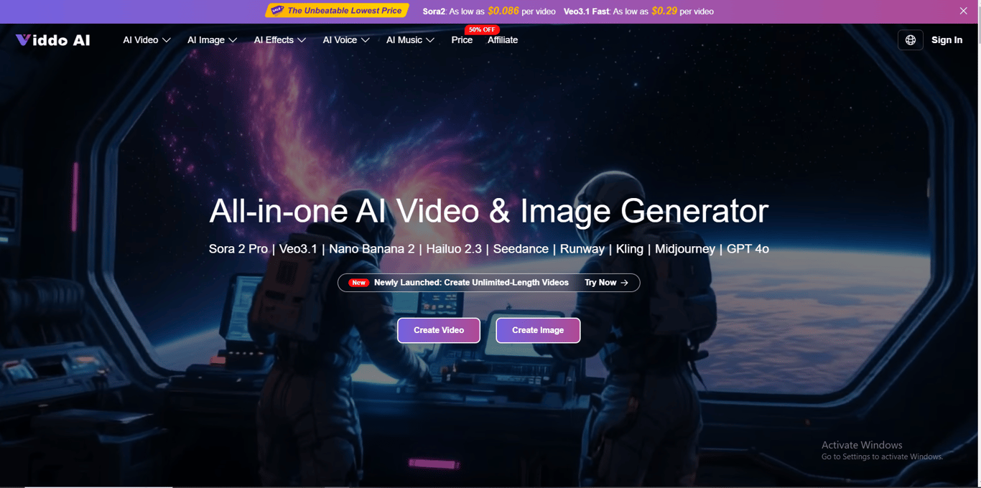Expand the AI Video dropdown menu
Viewport: 981px width, 488px height.
click(147, 40)
